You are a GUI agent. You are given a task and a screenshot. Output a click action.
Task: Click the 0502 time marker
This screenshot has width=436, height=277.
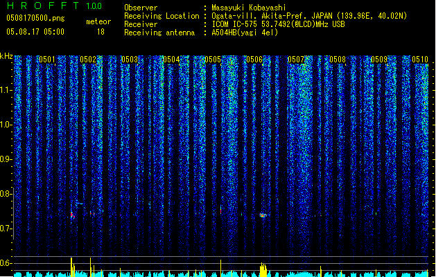(88, 60)
